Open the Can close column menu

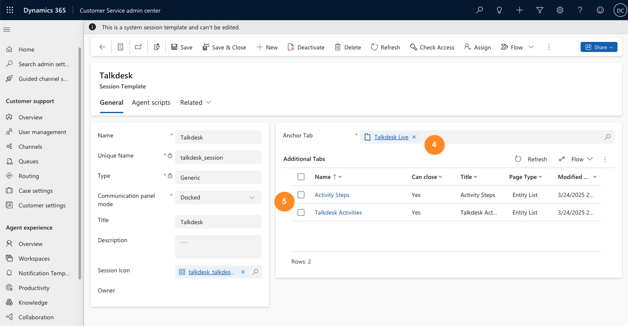coord(427,177)
